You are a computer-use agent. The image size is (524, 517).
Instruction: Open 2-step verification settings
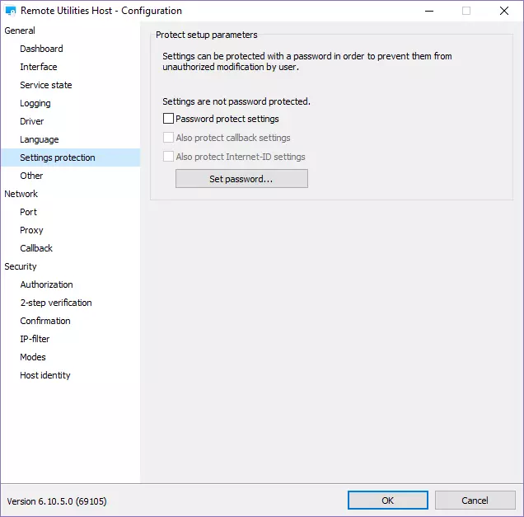click(x=56, y=303)
